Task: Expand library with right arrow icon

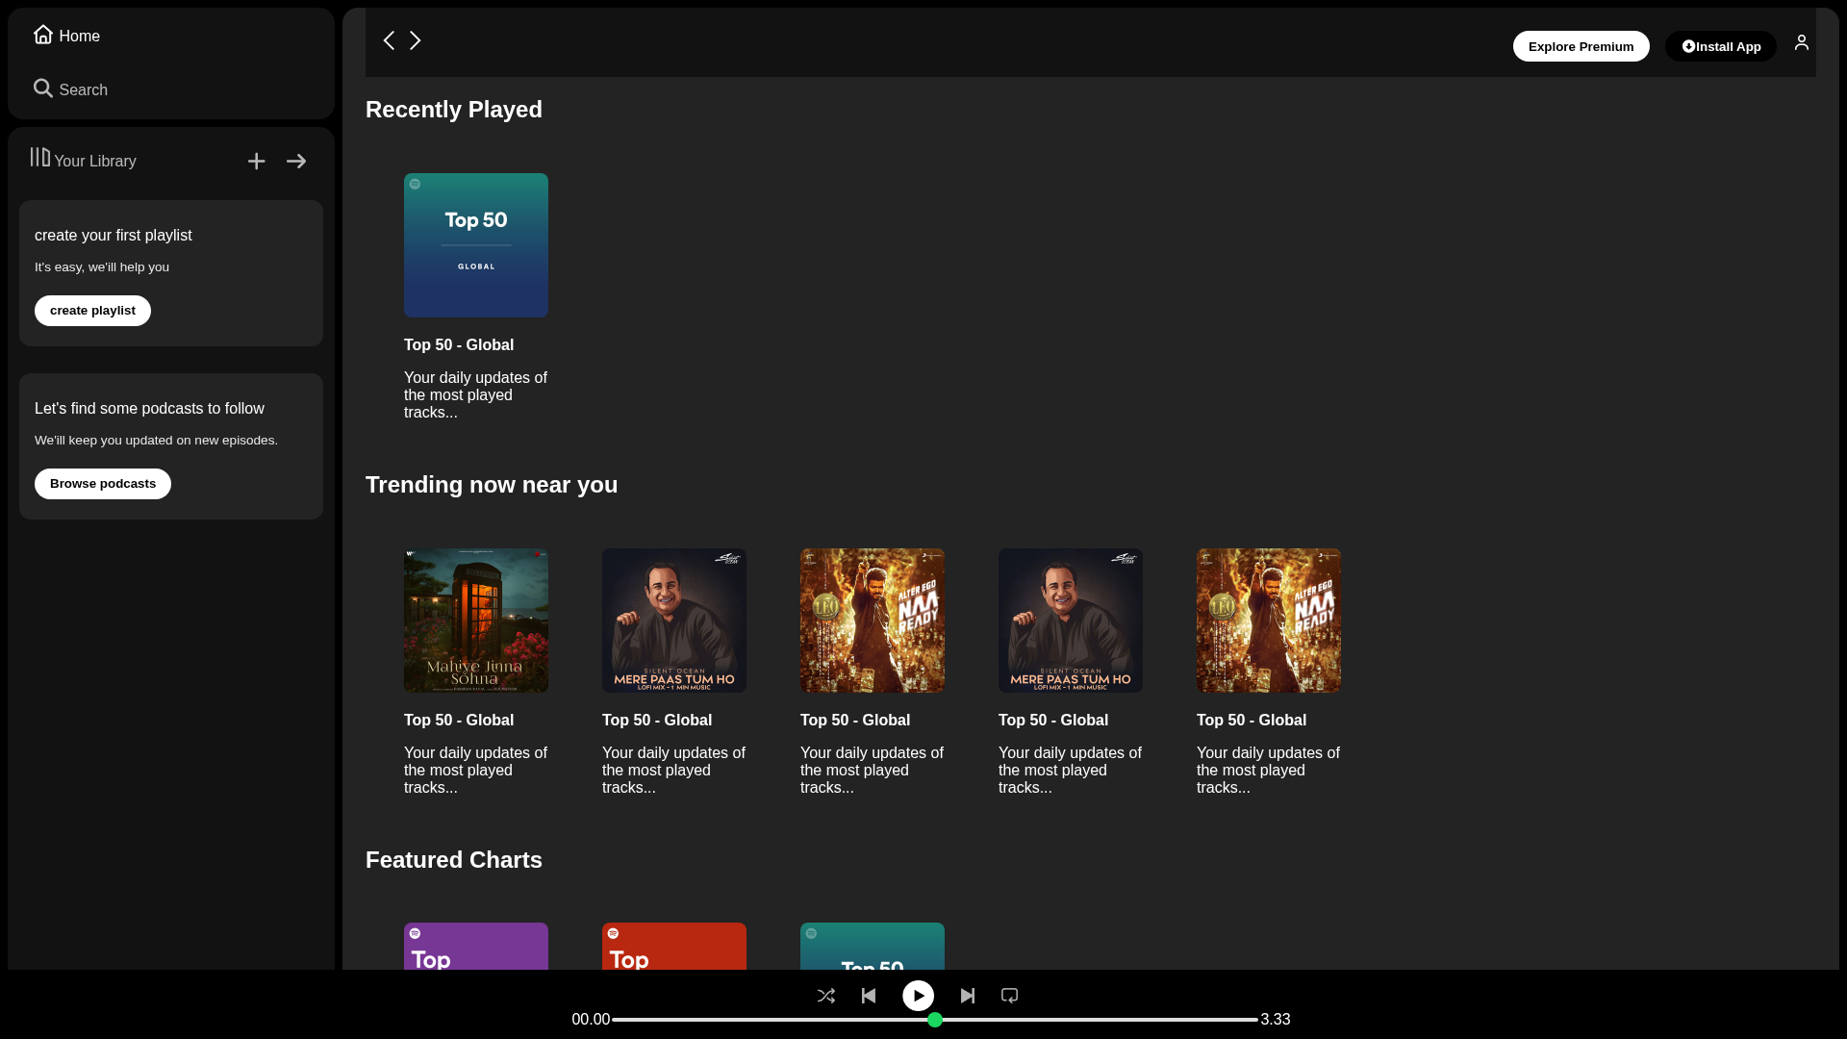Action: click(296, 162)
